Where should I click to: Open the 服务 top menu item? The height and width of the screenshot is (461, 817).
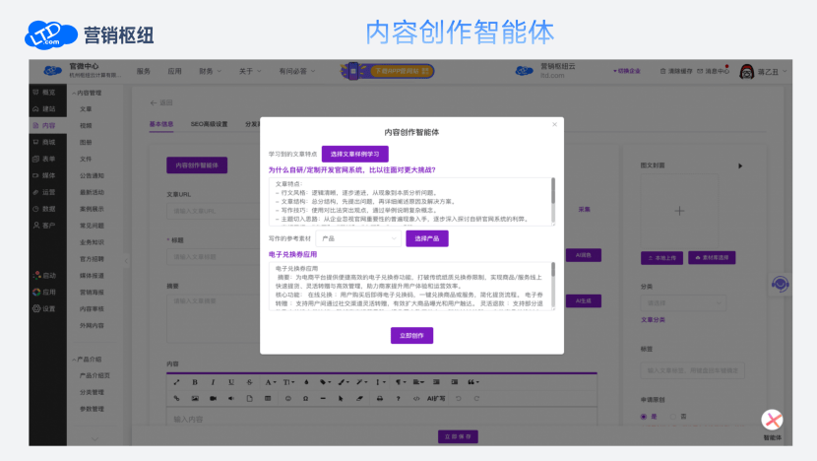click(x=144, y=71)
